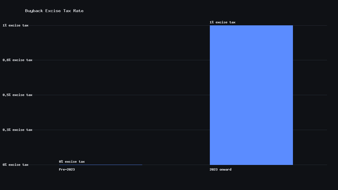Select the 1% gridline left of the blue bar
This screenshot has width=338, height=190.
[x=119, y=25]
